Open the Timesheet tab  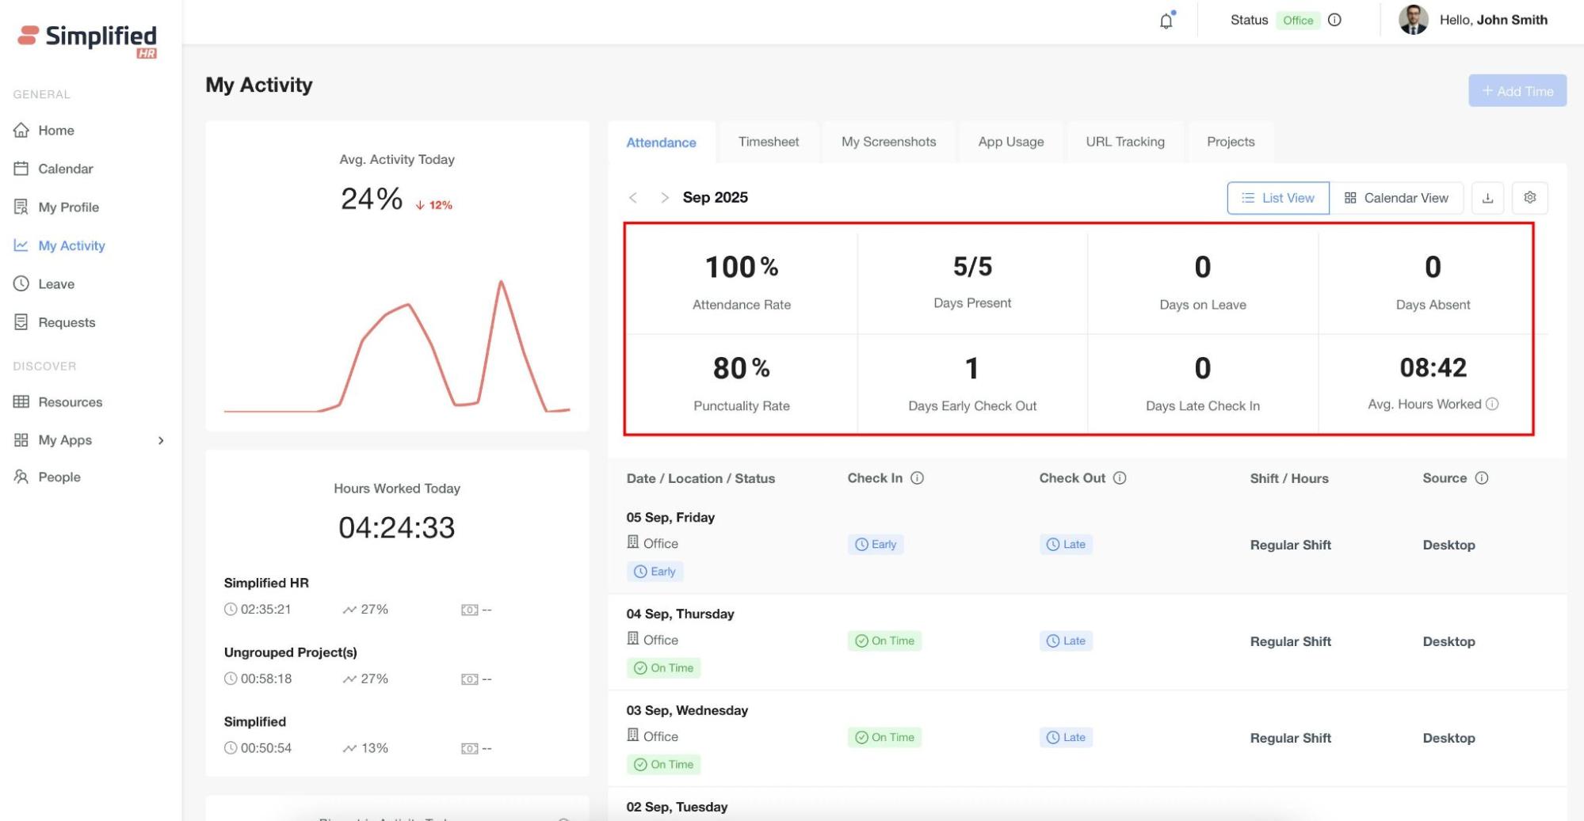pyautogui.click(x=768, y=142)
